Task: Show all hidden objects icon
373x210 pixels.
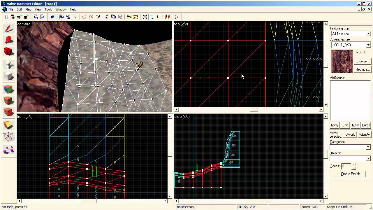Action: click(98, 17)
